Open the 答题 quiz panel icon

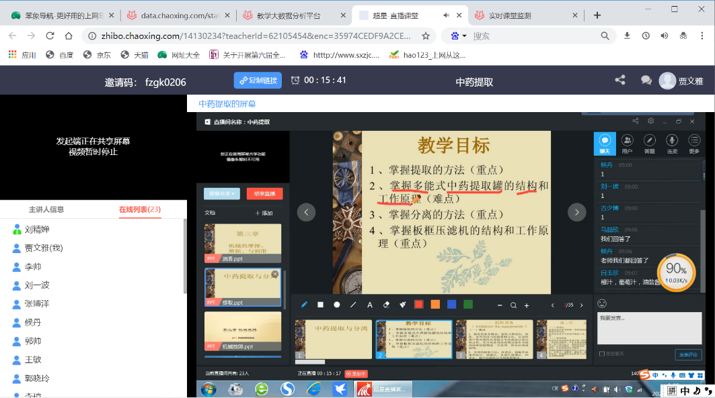point(649,143)
